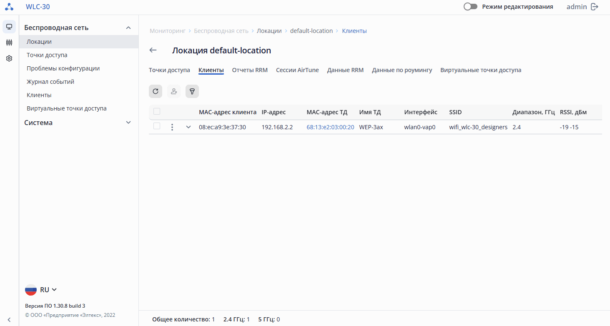Open the three-dot menu for client 08:ec:a9:3e:37:30
This screenshot has width=610, height=326.
coord(172,127)
